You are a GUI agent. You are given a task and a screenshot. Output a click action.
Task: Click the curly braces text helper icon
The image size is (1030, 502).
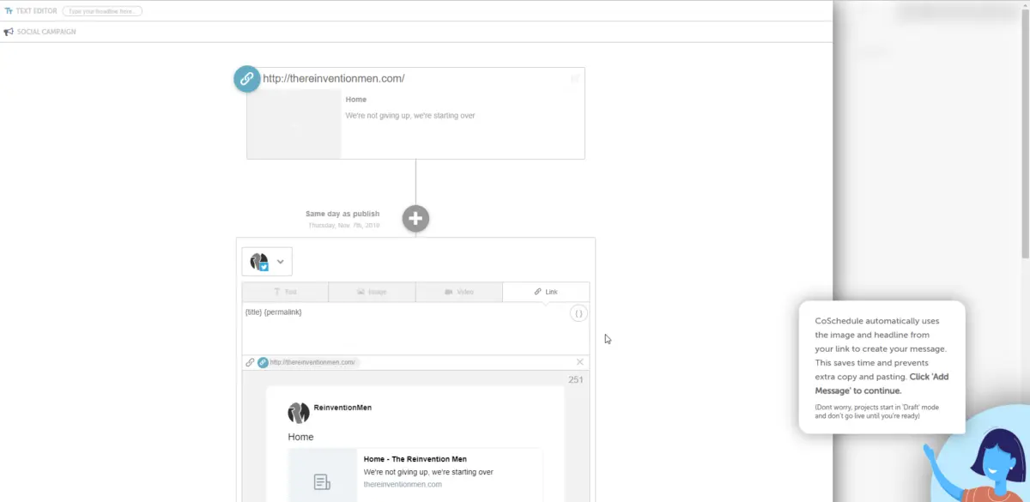click(579, 314)
